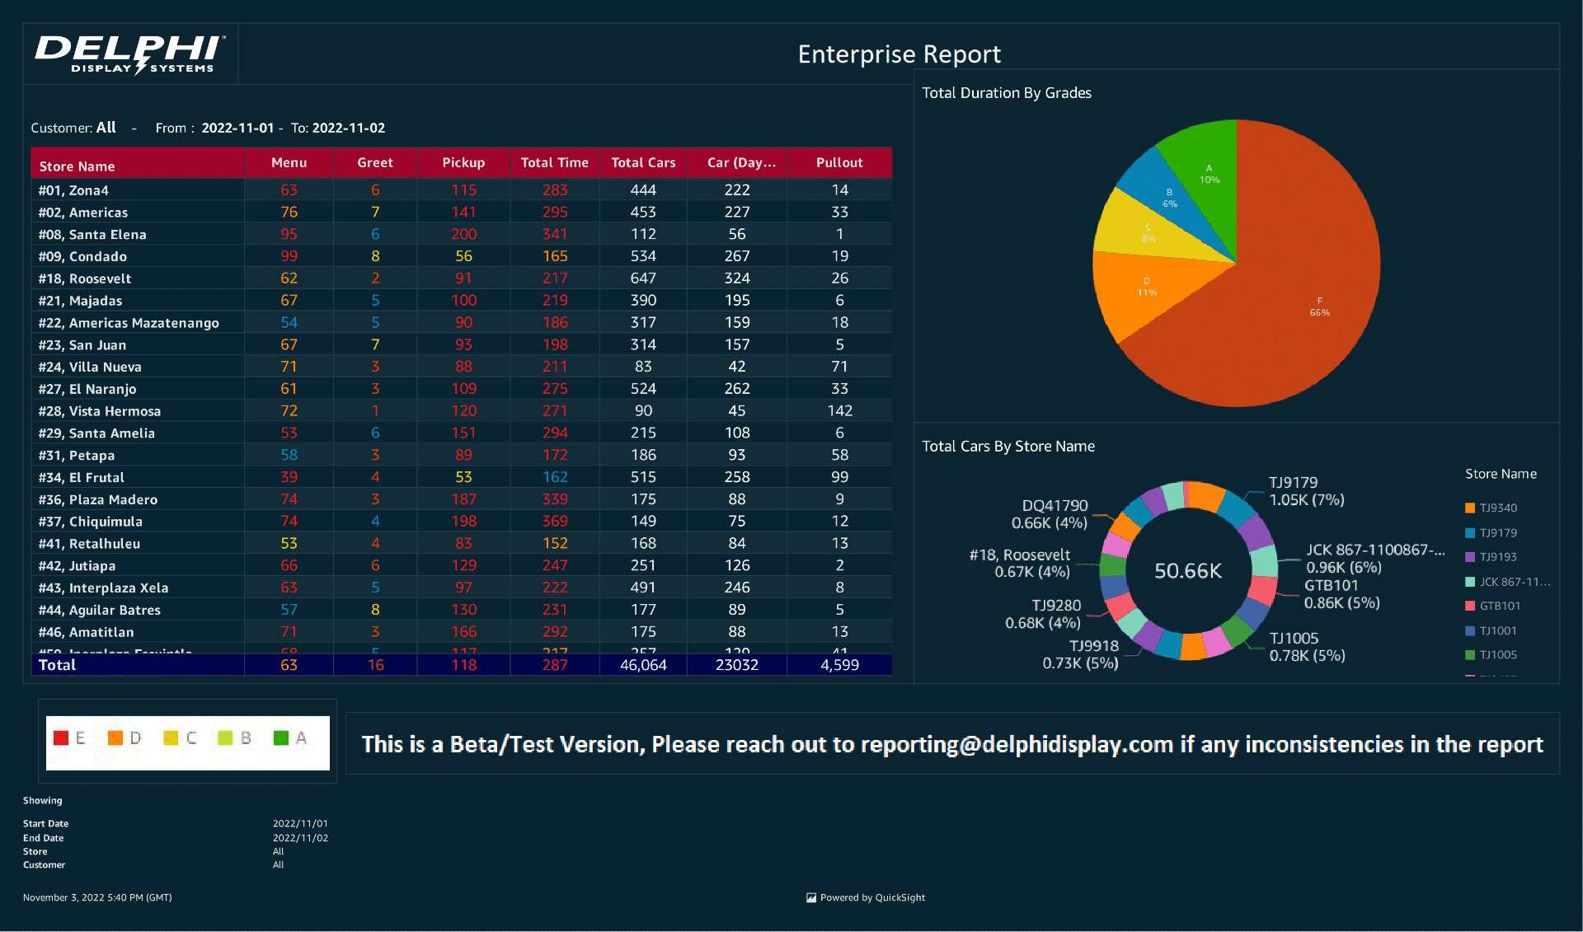Image resolution: width=1583 pixels, height=932 pixels.
Task: Click the From date 2022-11-01
Action: click(237, 128)
